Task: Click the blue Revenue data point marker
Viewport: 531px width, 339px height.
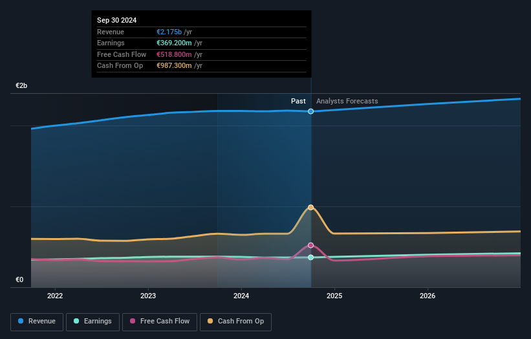Action: point(310,111)
